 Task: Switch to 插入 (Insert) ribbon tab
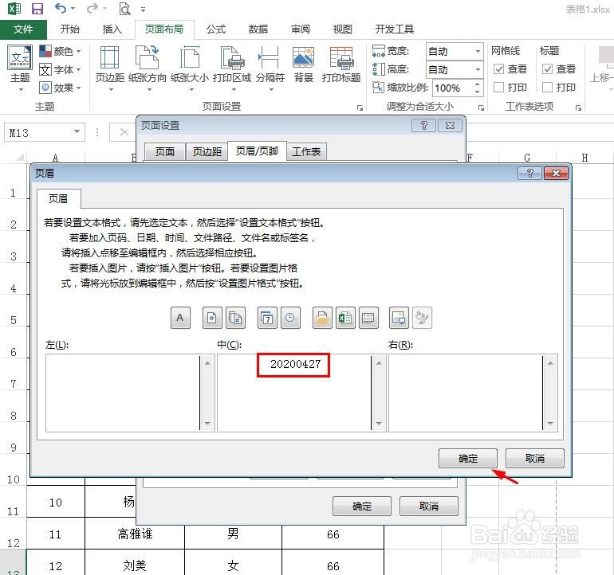(112, 29)
